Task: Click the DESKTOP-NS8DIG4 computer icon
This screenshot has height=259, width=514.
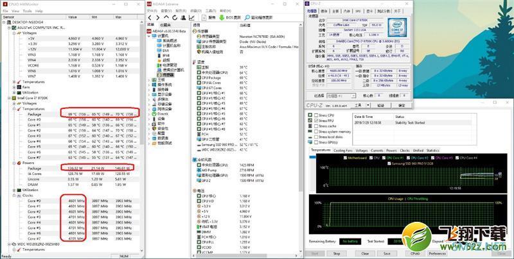Action: point(9,22)
